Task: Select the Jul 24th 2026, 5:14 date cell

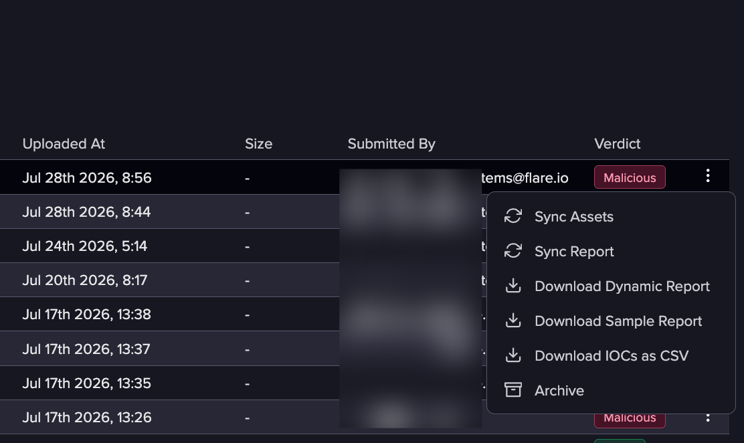Action: [84, 246]
